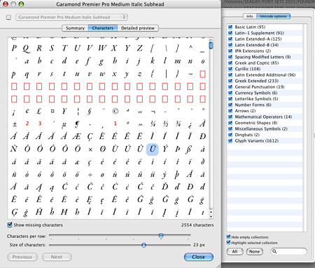Select the multiplication sign glyph
This screenshot has width=315, height=268.
pos(90,149)
